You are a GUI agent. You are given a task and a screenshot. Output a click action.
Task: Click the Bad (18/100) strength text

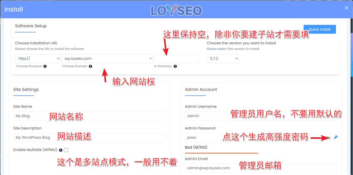(x=196, y=147)
